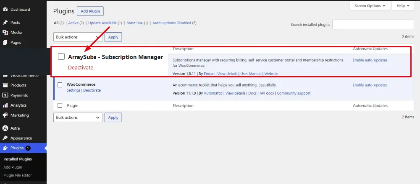Screen dimensions: 420x184
Task: Click the Payments dollar icon
Action: 5,95
